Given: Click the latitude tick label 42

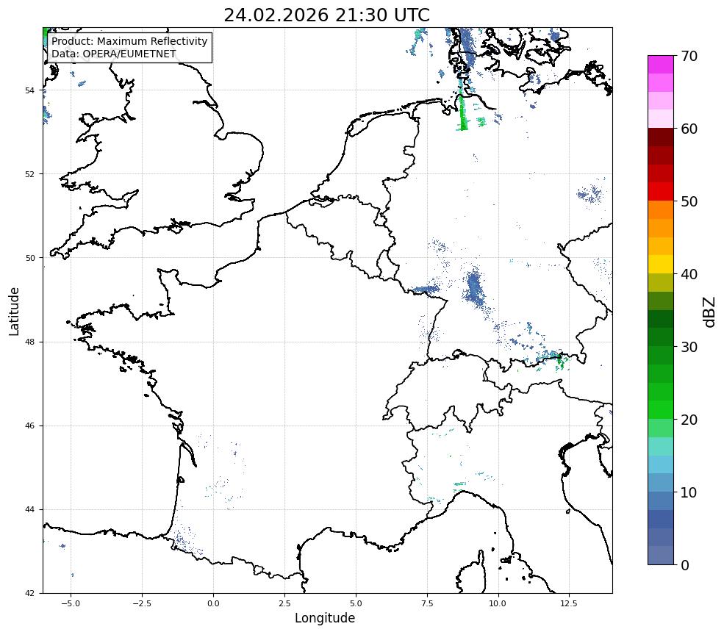Looking at the screenshot, I should tap(29, 593).
